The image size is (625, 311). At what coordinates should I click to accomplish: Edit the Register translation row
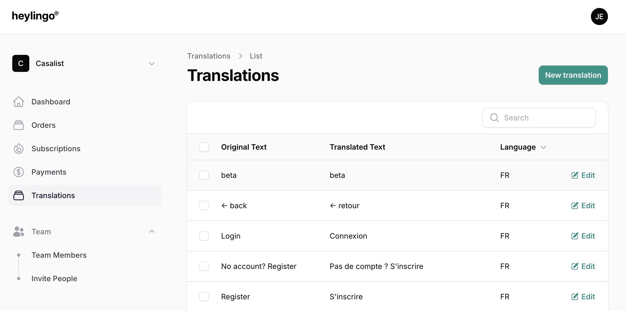pos(583,297)
